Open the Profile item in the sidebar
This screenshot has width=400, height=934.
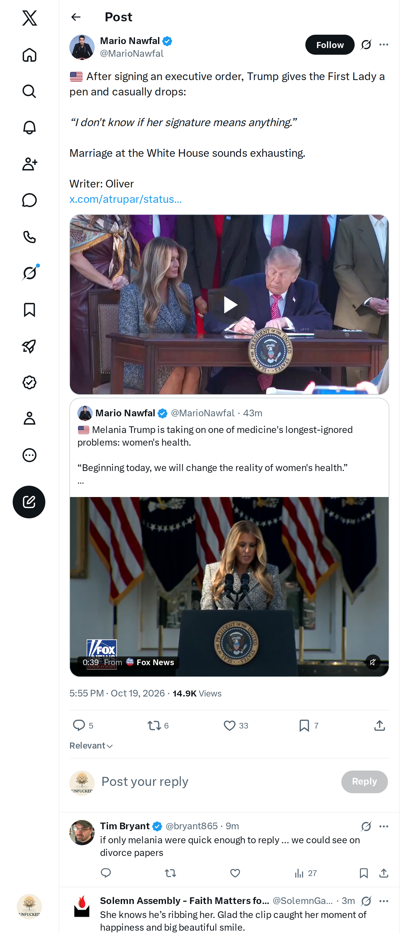(x=29, y=418)
